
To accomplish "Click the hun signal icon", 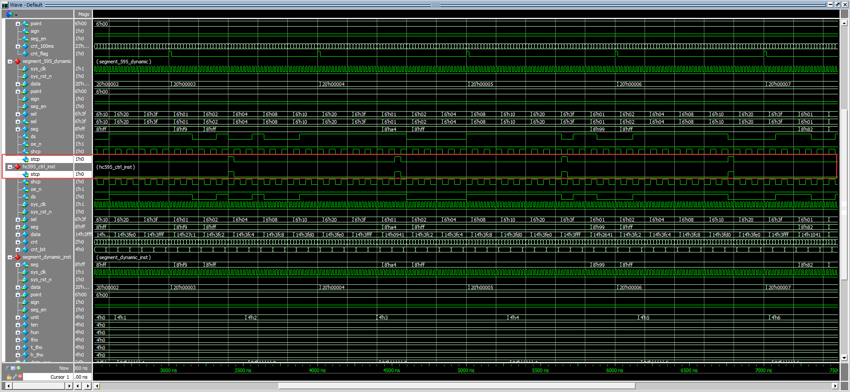I will coord(26,332).
